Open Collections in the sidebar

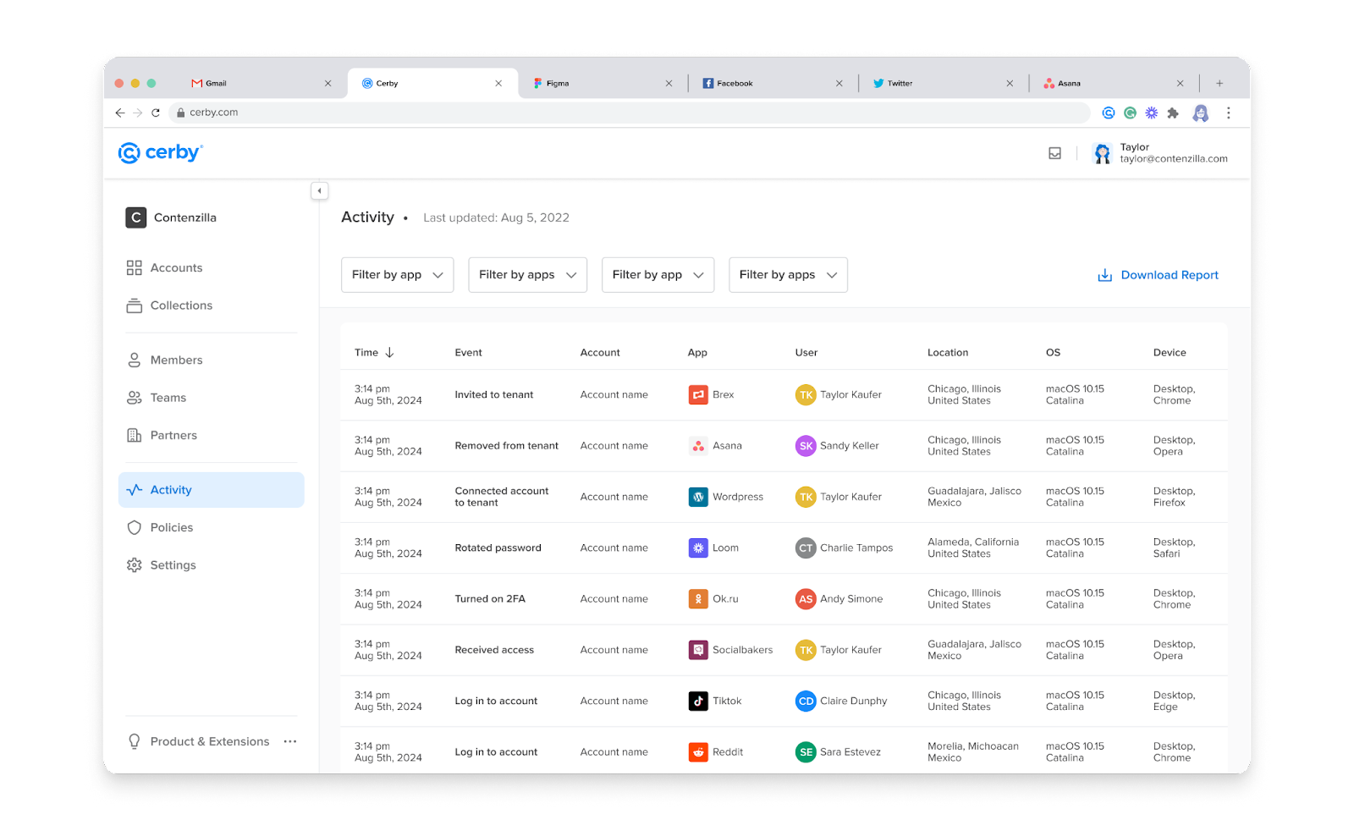(212, 305)
